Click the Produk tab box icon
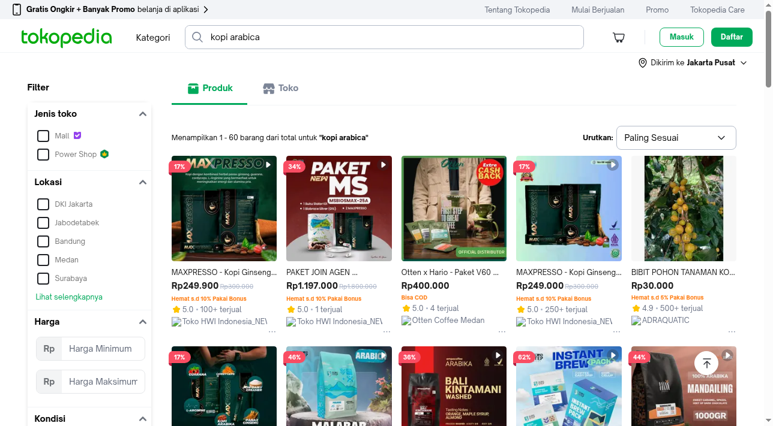This screenshot has width=773, height=426. pyautogui.click(x=193, y=88)
